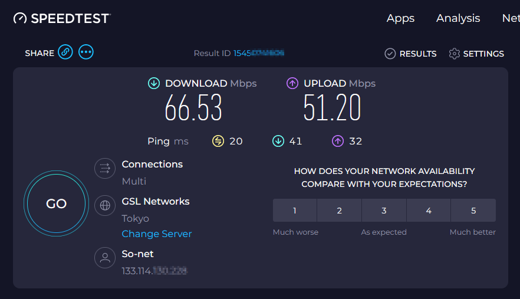Click the Speedtest logo

click(62, 18)
